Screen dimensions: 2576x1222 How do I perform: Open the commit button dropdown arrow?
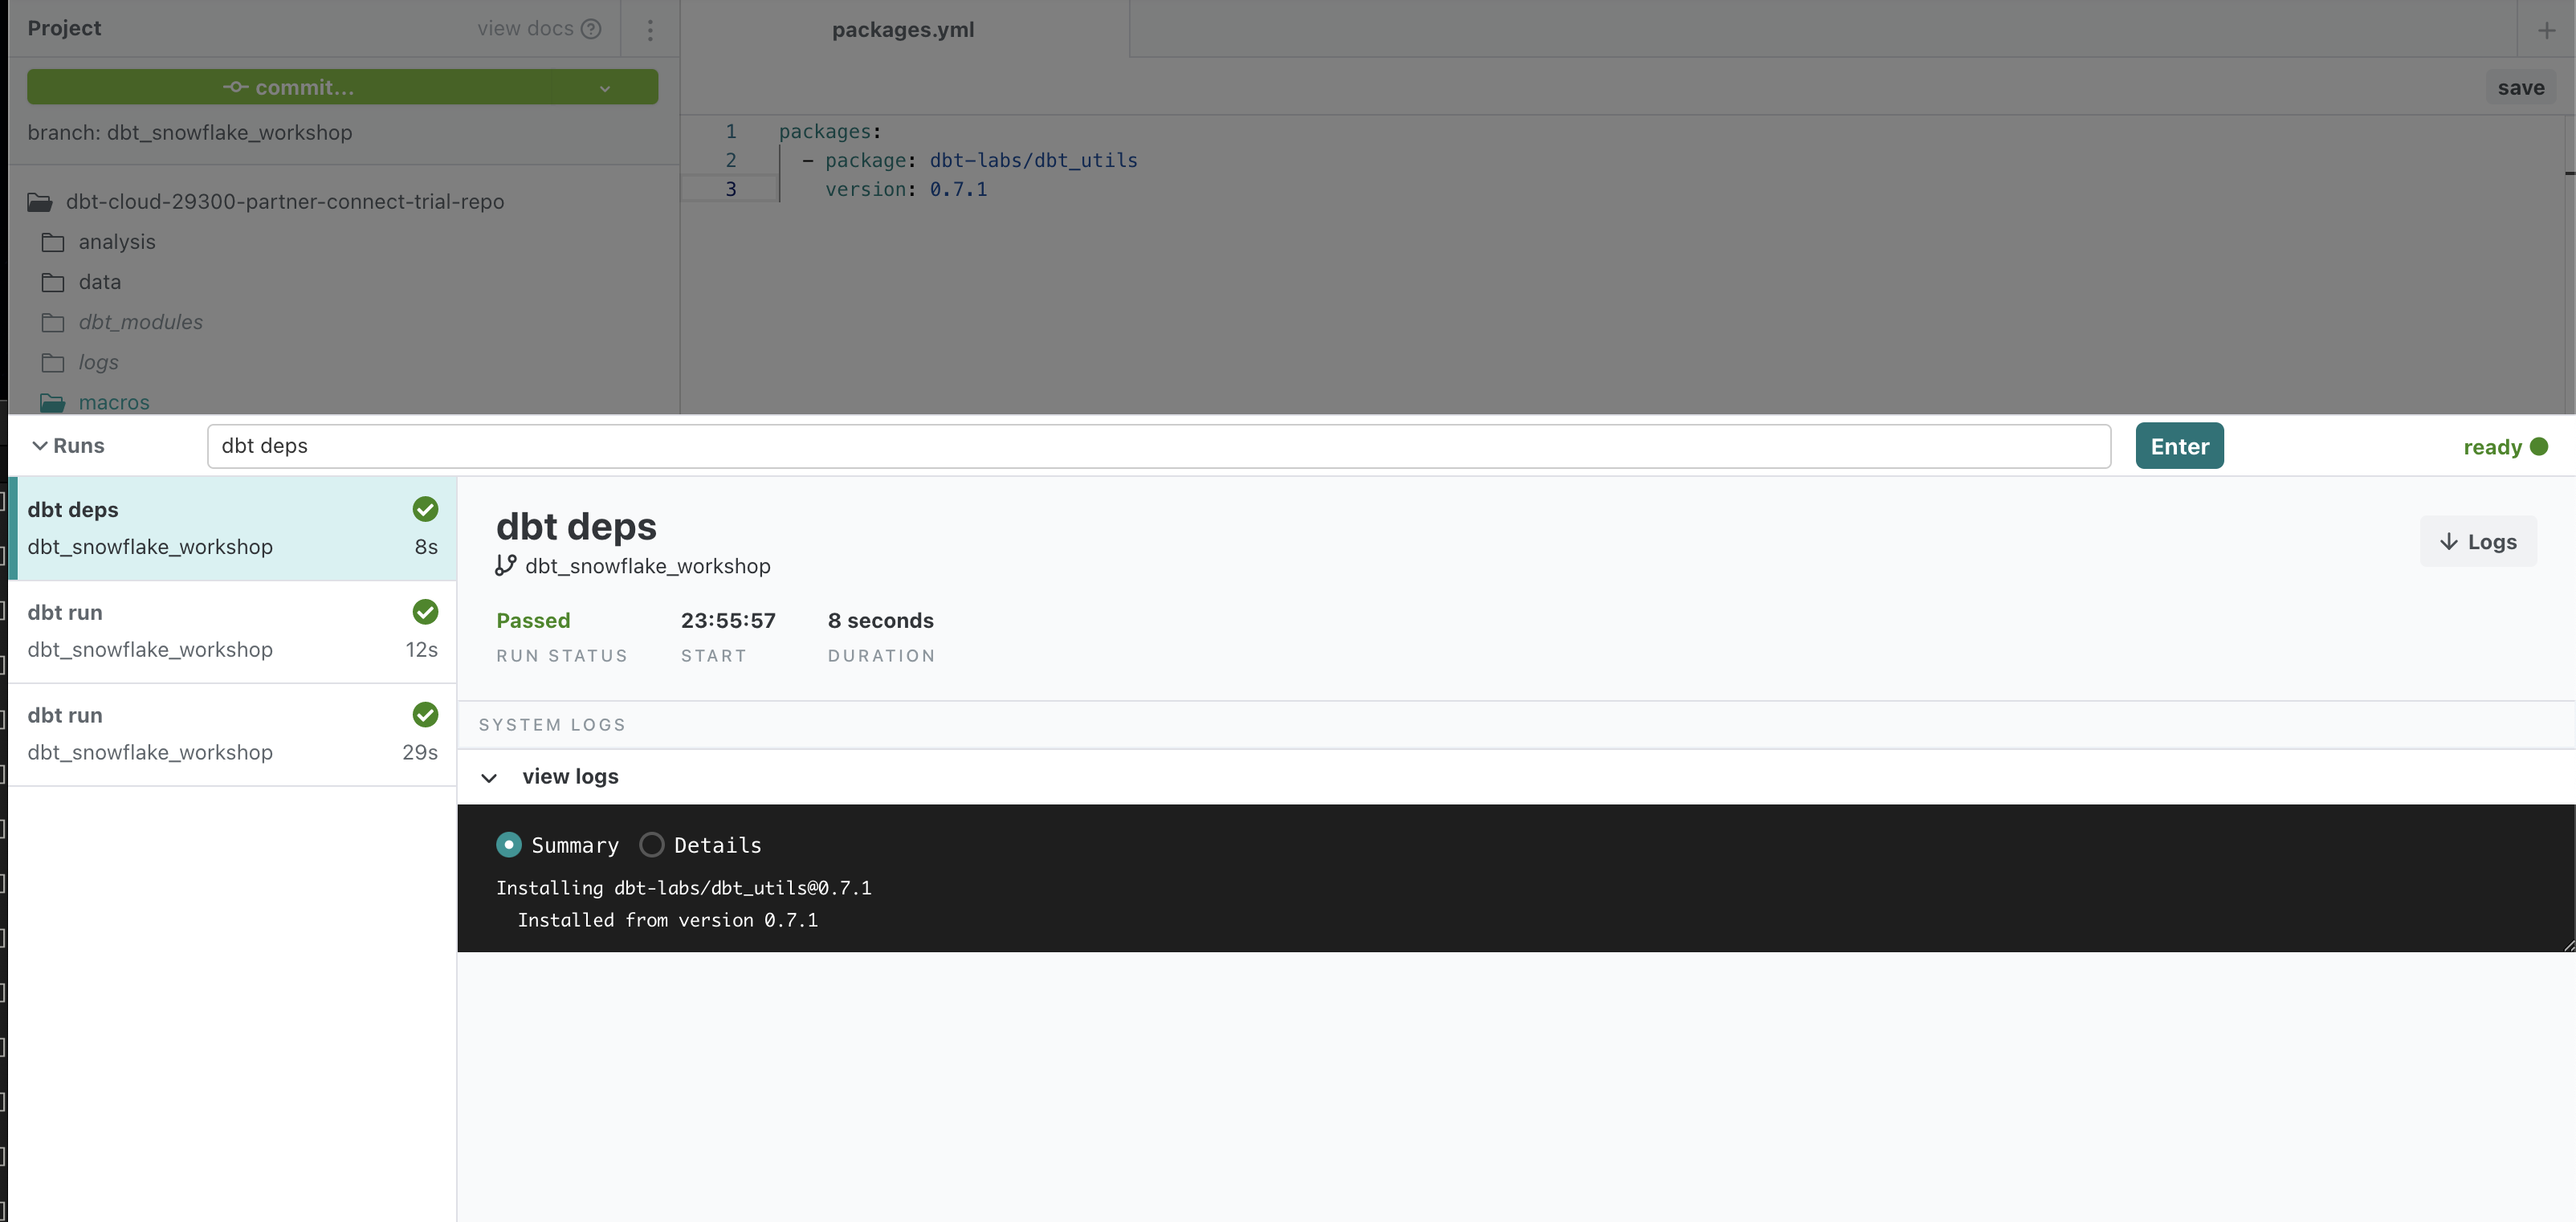point(605,88)
